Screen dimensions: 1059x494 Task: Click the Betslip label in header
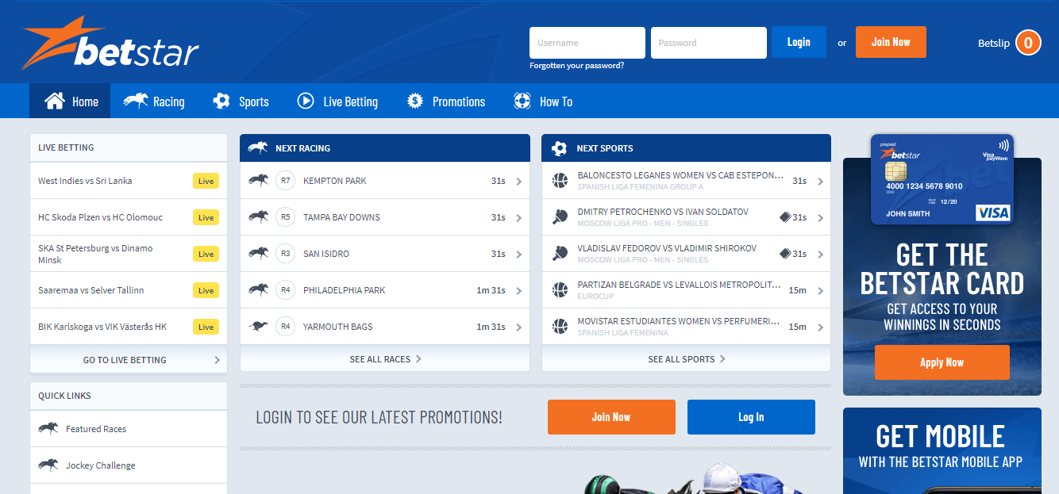click(x=994, y=43)
